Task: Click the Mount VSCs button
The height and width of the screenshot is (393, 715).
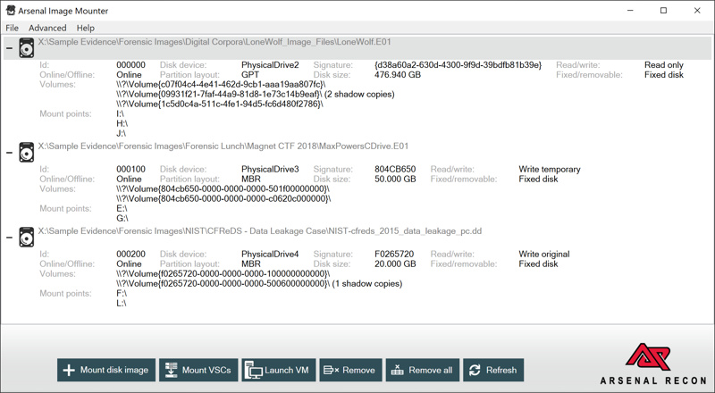Action: [198, 370]
